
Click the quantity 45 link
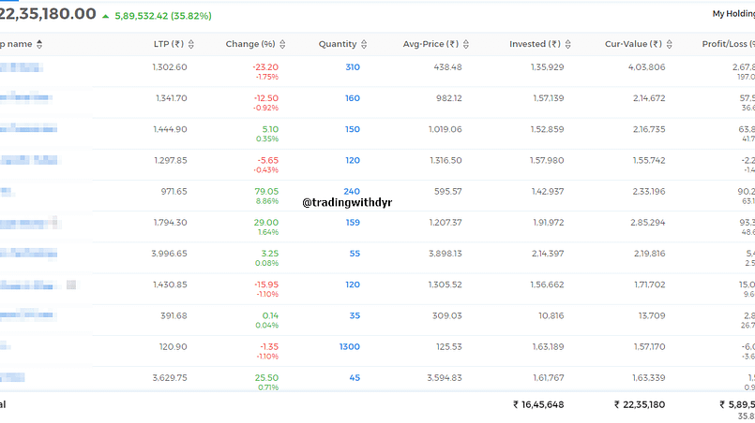355,378
